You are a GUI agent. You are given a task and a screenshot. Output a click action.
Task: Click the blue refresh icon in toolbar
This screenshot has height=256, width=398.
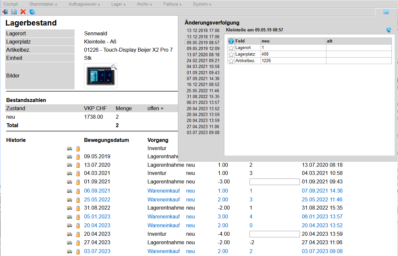32,12
